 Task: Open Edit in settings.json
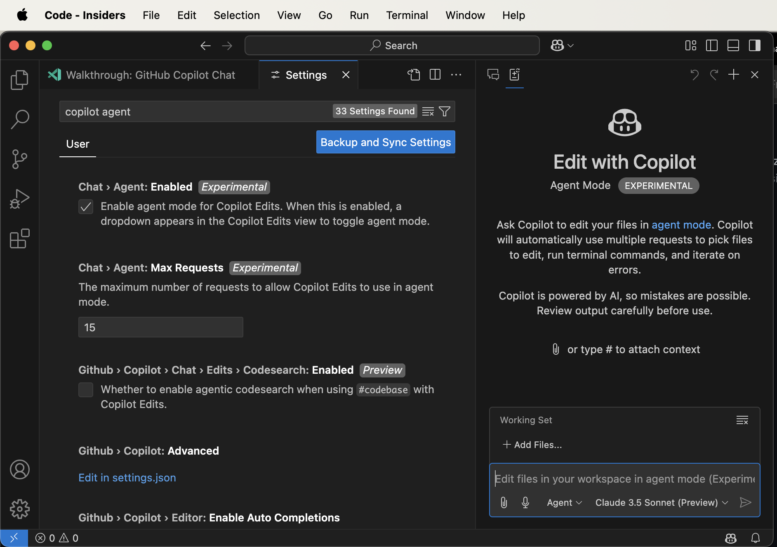127,477
